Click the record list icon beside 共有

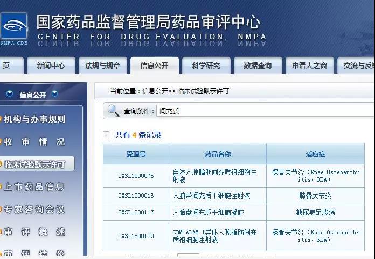tap(106, 135)
